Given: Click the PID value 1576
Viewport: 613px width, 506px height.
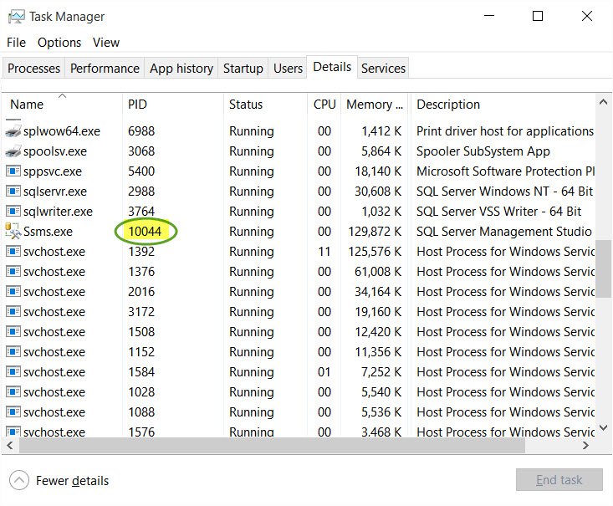Looking at the screenshot, I should (x=141, y=432).
